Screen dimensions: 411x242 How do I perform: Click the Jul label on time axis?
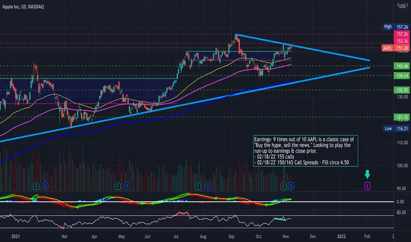(176, 236)
